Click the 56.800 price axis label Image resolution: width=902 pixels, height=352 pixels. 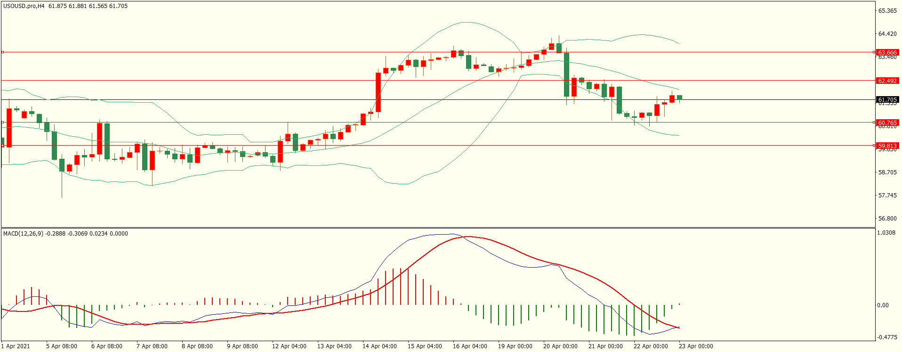pyautogui.click(x=887, y=219)
